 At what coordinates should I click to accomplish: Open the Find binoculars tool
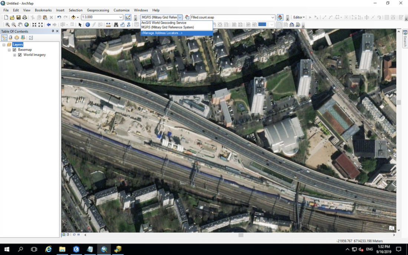click(116, 25)
